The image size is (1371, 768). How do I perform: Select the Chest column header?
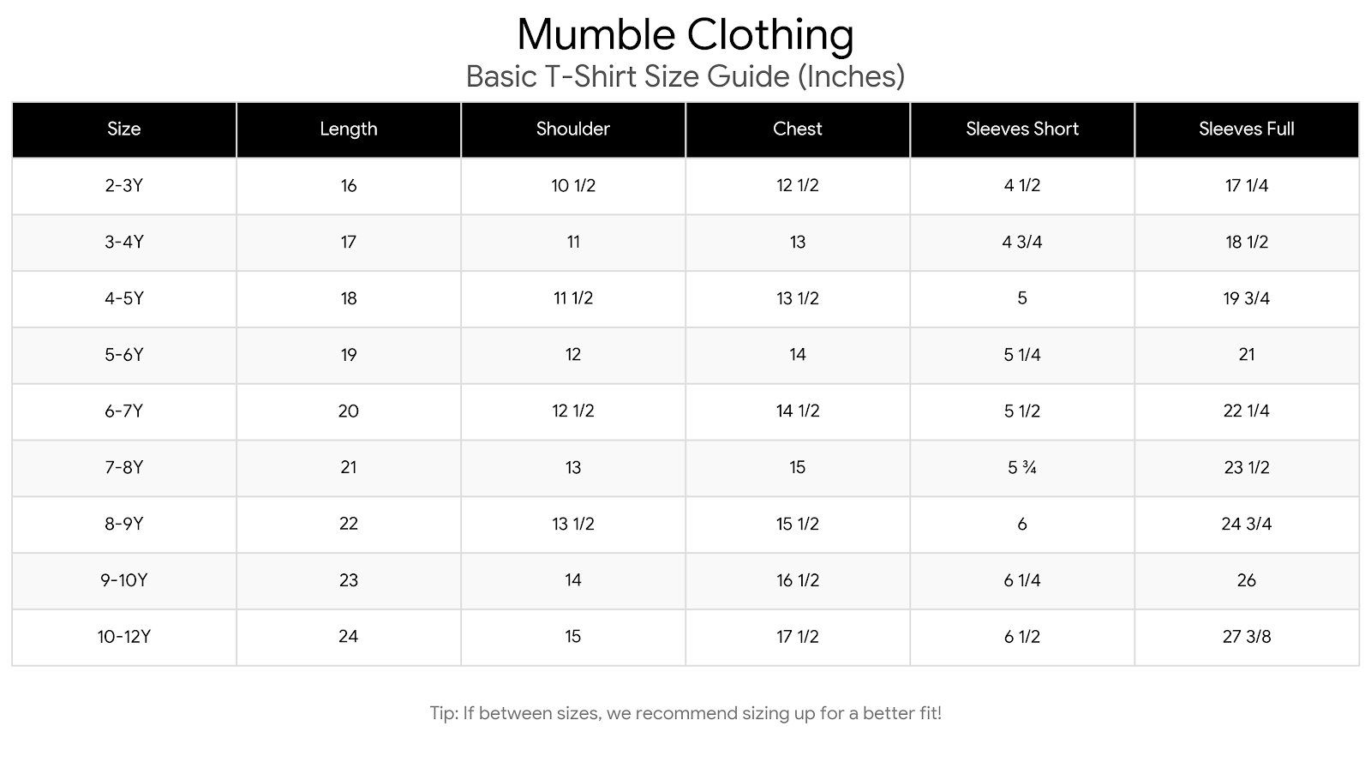point(798,129)
